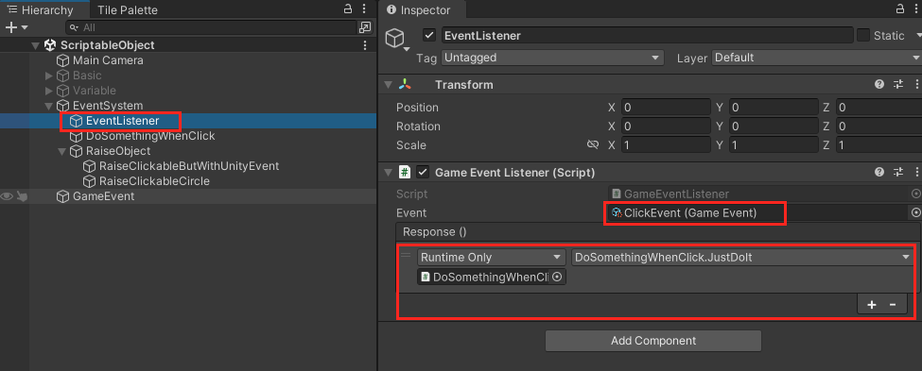Open the Layer dropdown showing Default
922x371 pixels.
(x=817, y=58)
